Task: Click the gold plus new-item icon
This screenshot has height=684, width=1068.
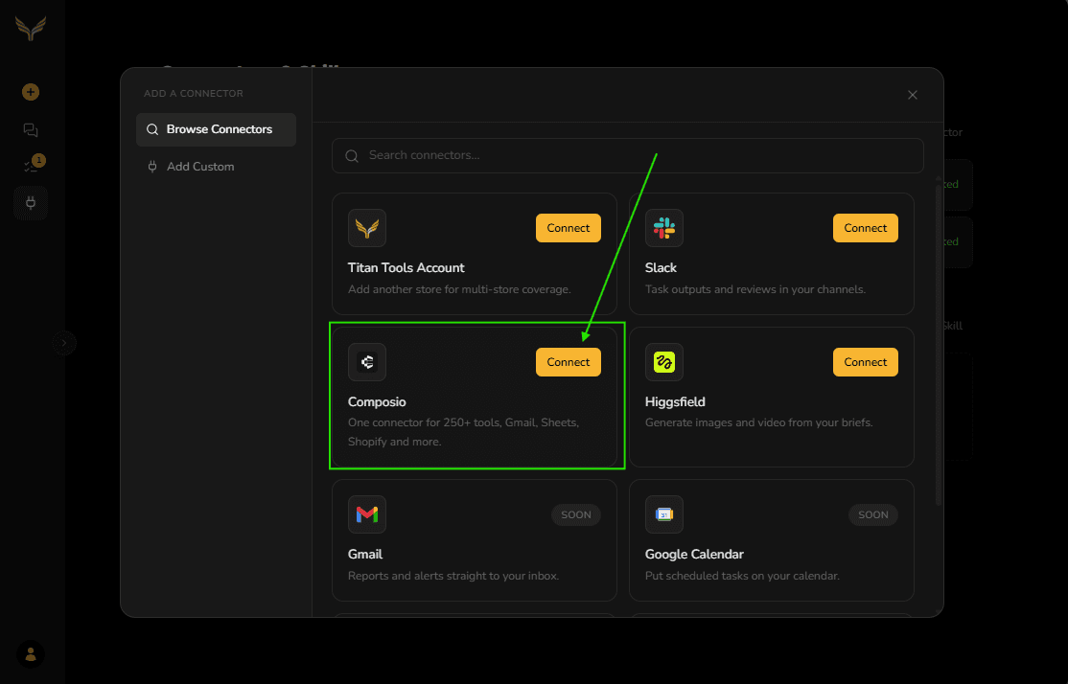Action: (31, 92)
